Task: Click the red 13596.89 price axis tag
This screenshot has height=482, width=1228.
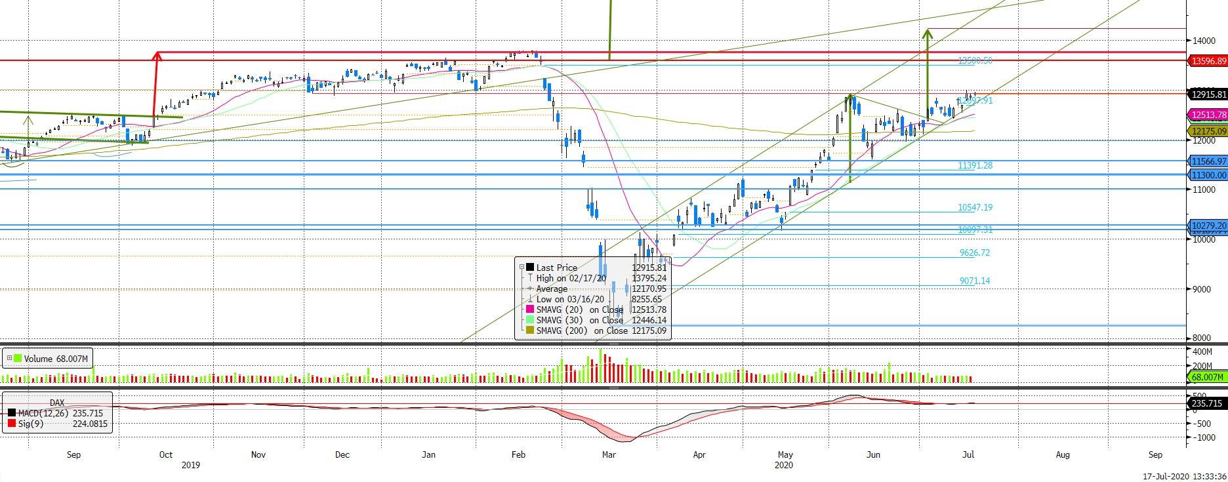Action: click(1208, 61)
